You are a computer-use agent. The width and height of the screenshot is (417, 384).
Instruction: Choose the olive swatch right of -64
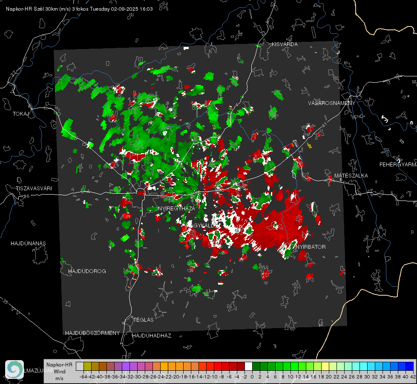coord(87,366)
